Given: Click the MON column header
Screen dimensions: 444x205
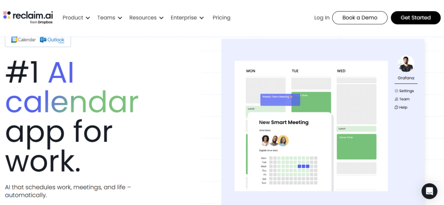Looking at the screenshot, I should click(x=251, y=71).
